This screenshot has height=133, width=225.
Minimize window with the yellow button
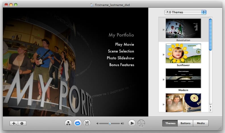click(11, 5)
